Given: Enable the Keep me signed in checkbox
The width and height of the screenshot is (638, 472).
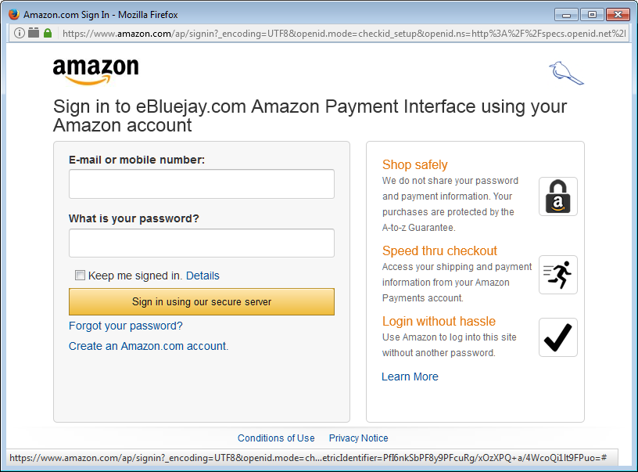Looking at the screenshot, I should pos(80,276).
